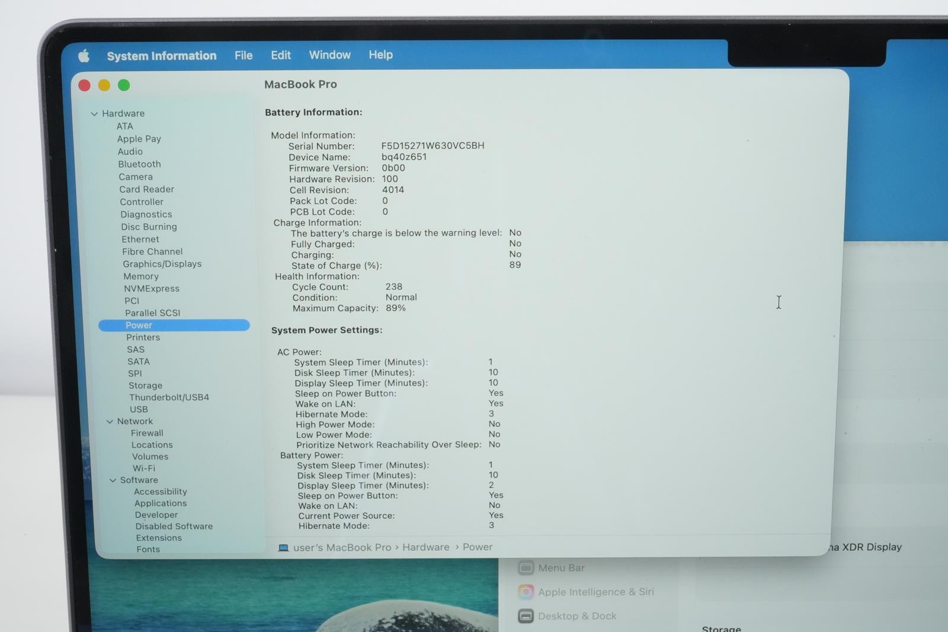Collapse the Software section chevron
948x632 pixels.
point(113,480)
